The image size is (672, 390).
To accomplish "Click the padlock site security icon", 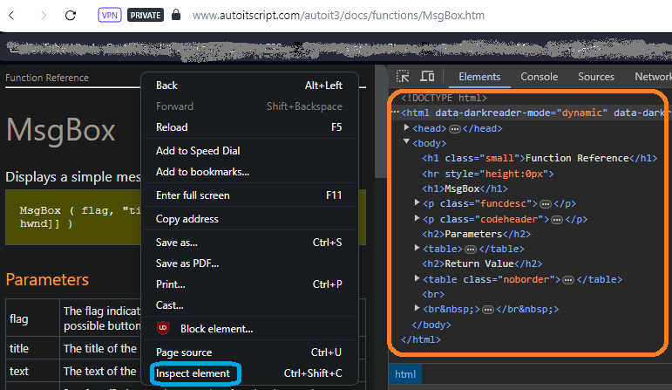I will tap(176, 15).
